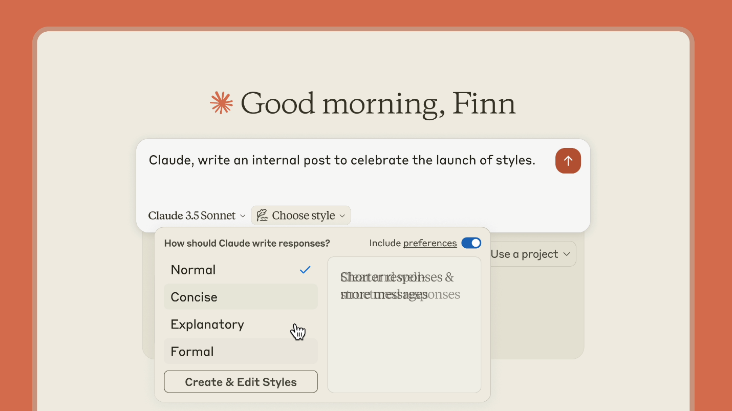Open the Choose style dropdown
732x411 pixels.
(x=300, y=215)
